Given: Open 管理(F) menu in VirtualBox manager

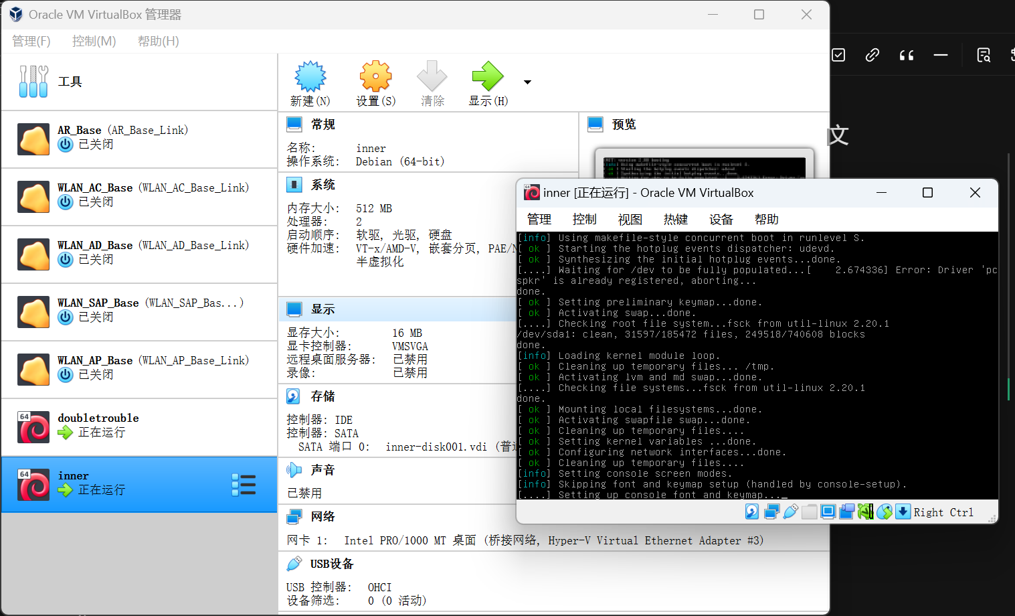Looking at the screenshot, I should (31, 42).
